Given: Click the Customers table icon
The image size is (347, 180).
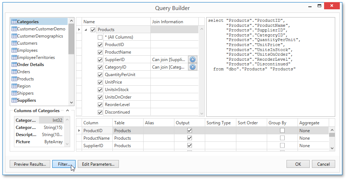Looking at the screenshot, I should pyautogui.click(x=14, y=43).
